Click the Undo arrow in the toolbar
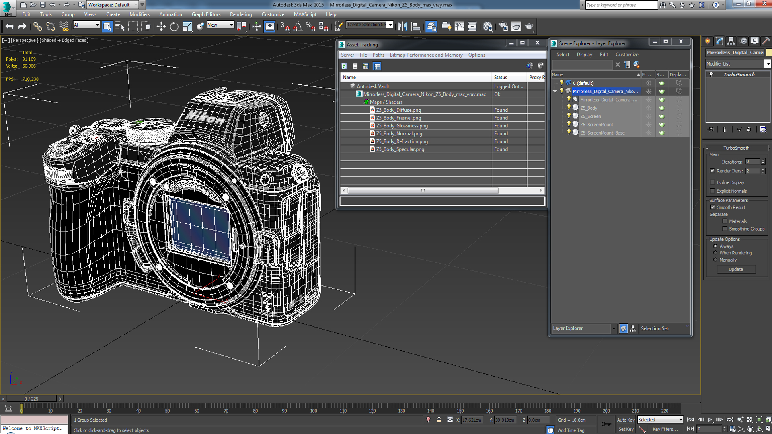772x434 pixels. pyautogui.click(x=10, y=27)
